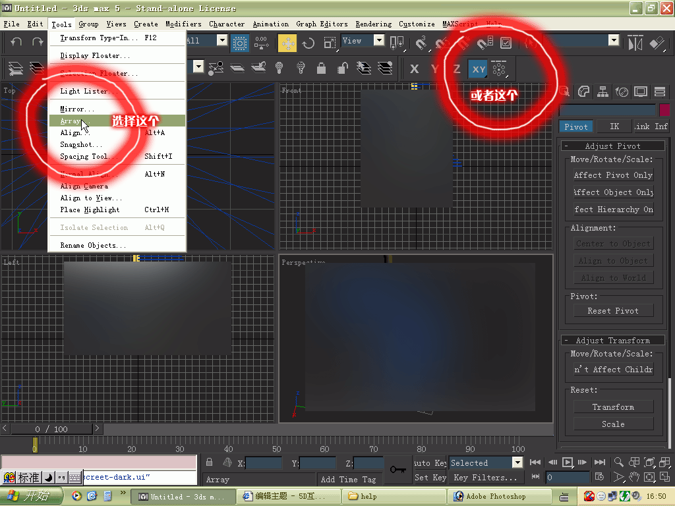Open the Modifiers menu

point(183,24)
